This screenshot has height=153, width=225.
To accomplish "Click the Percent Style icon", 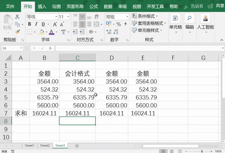I will coord(119,24).
